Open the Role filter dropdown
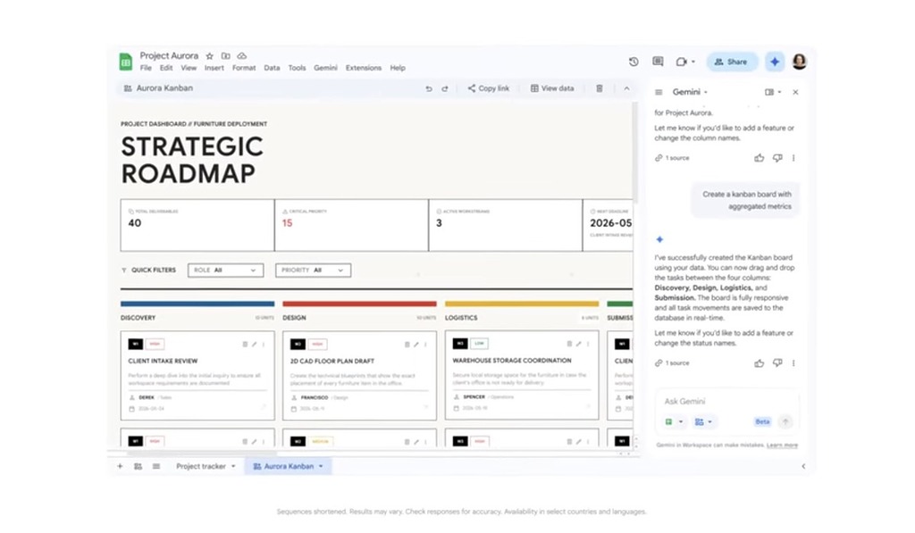The image size is (915, 533). [x=224, y=270]
